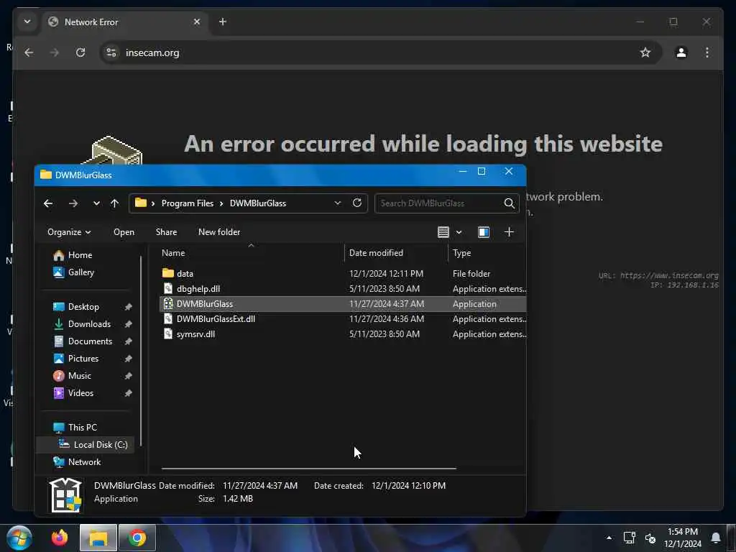Launch Firefox from the taskbar
Screen dimensions: 736x552
[x=60, y=538]
